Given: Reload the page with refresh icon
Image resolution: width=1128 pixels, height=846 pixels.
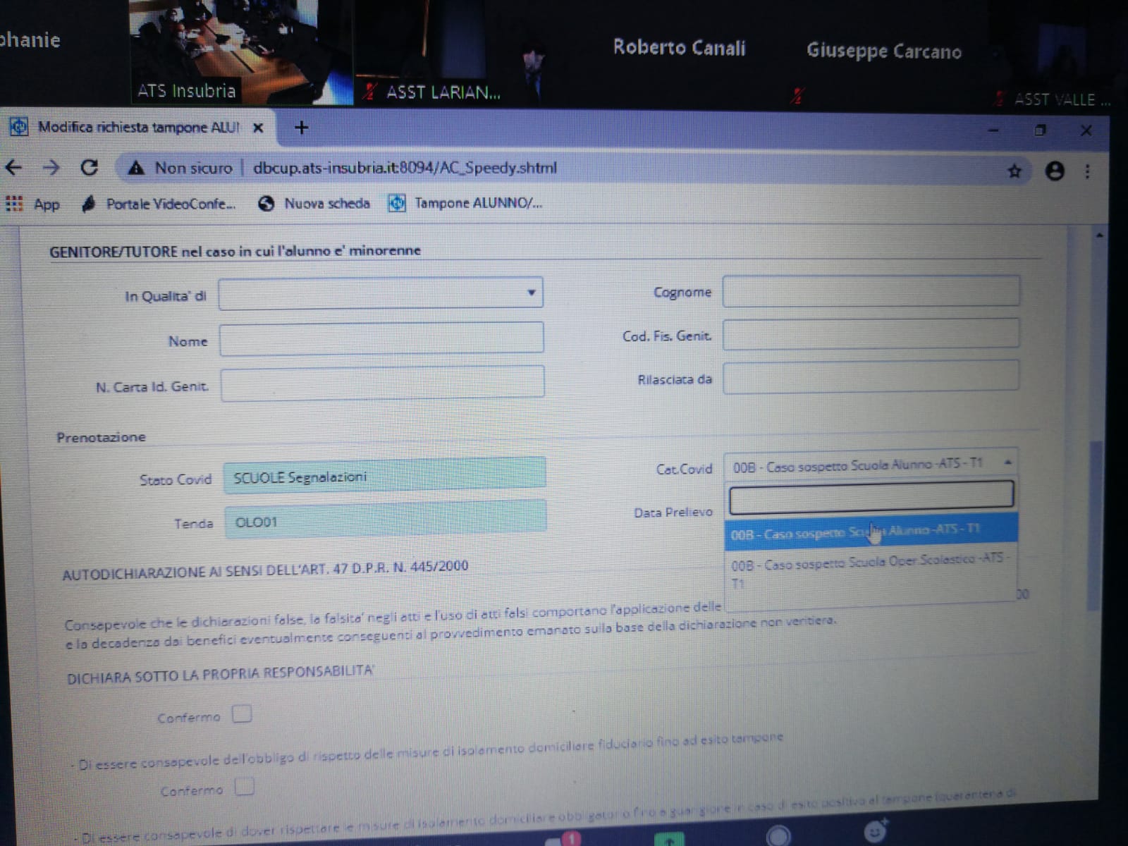Looking at the screenshot, I should point(89,168).
